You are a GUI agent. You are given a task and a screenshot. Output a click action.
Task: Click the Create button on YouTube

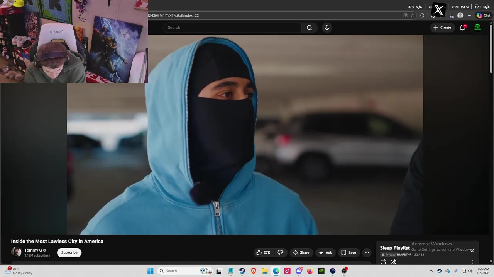442,28
